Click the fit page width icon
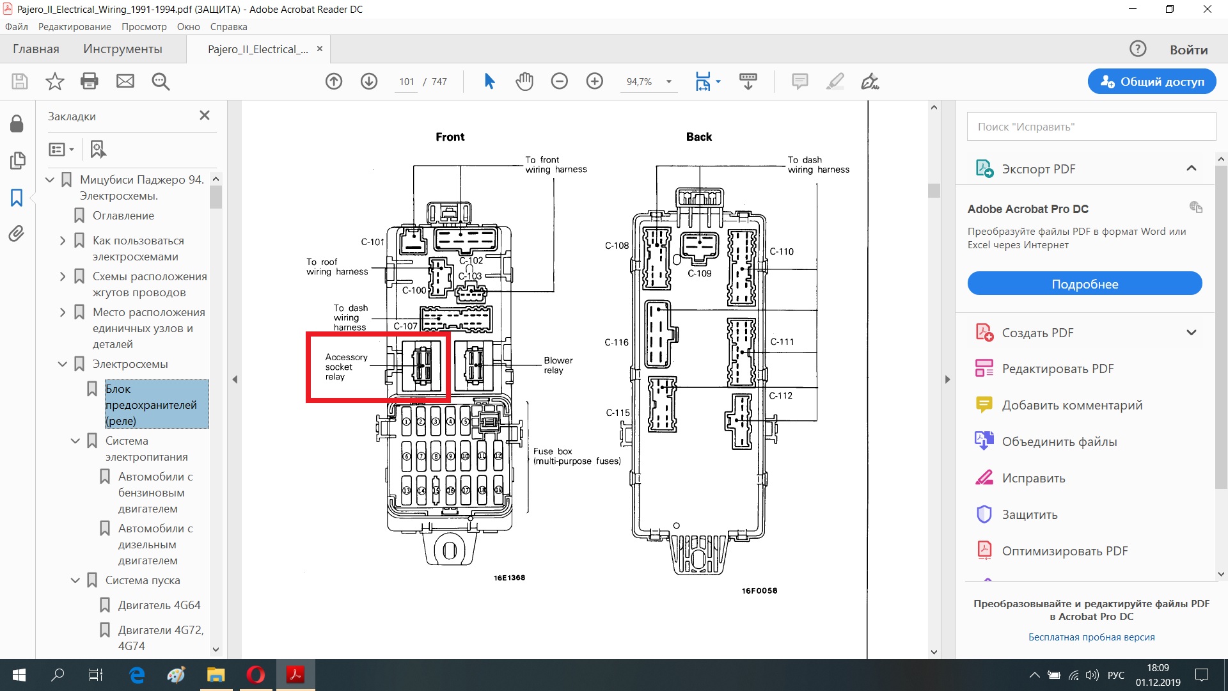 click(703, 81)
